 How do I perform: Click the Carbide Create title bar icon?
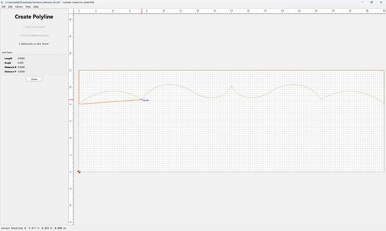pos(2,2)
